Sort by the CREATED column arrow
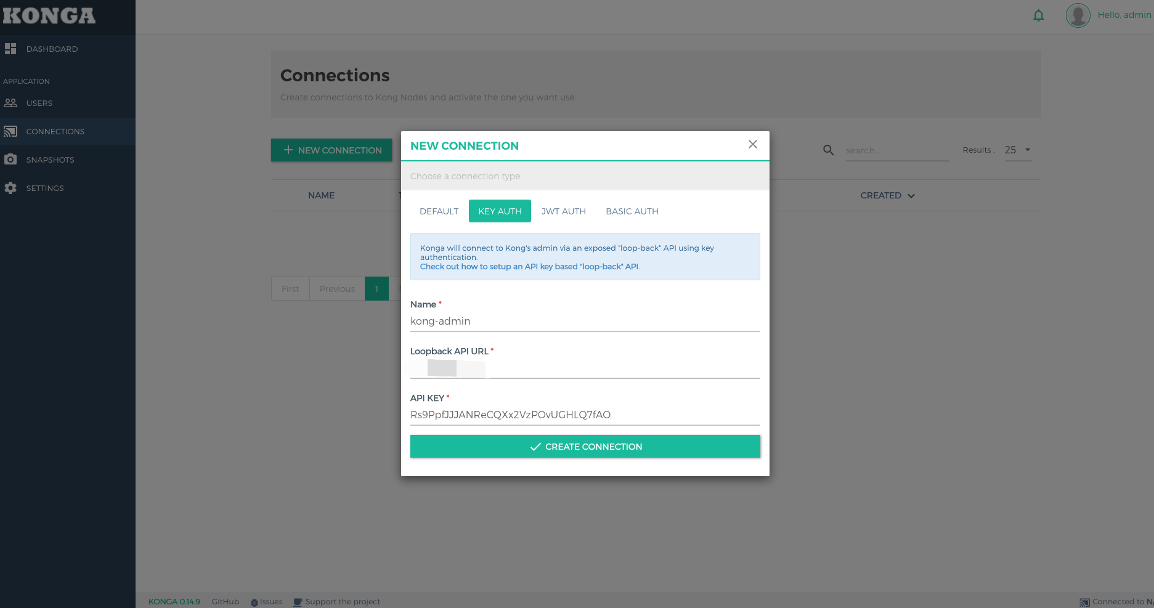Viewport: 1154px width, 608px height. pyautogui.click(x=911, y=196)
